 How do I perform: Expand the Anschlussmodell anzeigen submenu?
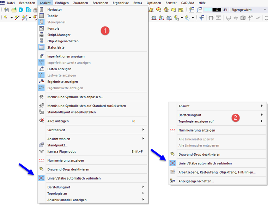[x=92, y=200]
